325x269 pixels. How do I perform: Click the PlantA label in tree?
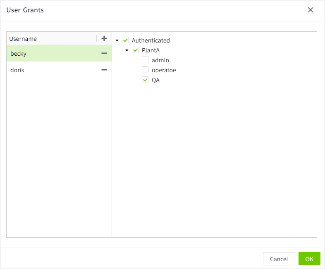pyautogui.click(x=151, y=50)
